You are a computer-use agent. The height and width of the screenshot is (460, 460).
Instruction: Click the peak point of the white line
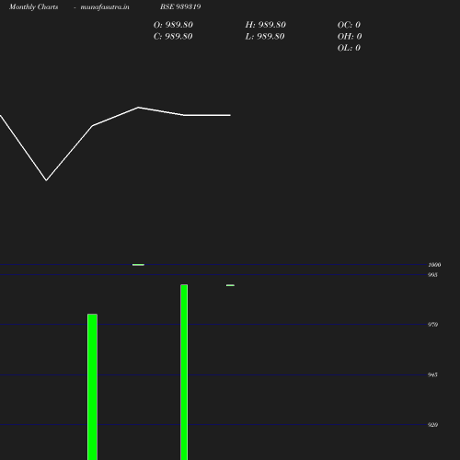pyautogui.click(x=138, y=108)
